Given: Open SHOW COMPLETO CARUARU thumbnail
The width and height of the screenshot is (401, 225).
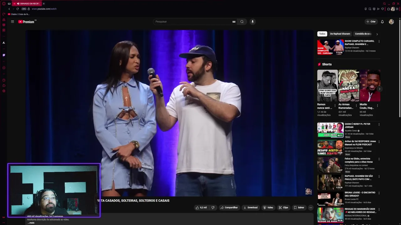Looking at the screenshot, I should point(331,47).
